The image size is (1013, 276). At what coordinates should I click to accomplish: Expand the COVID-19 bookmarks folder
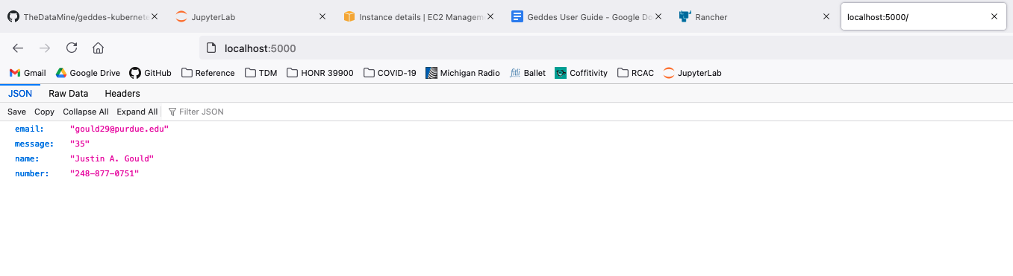coord(390,73)
